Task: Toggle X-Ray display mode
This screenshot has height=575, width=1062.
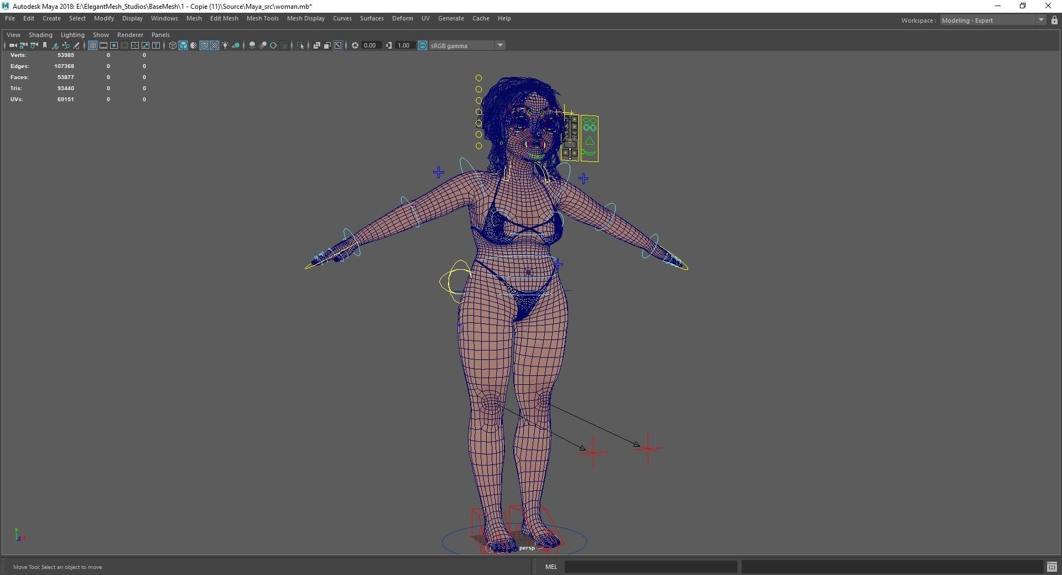Action: (x=317, y=45)
